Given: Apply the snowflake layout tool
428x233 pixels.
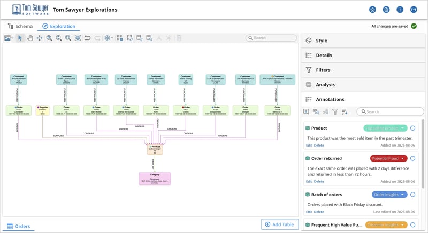Looking at the screenshot, I should 107,38.
